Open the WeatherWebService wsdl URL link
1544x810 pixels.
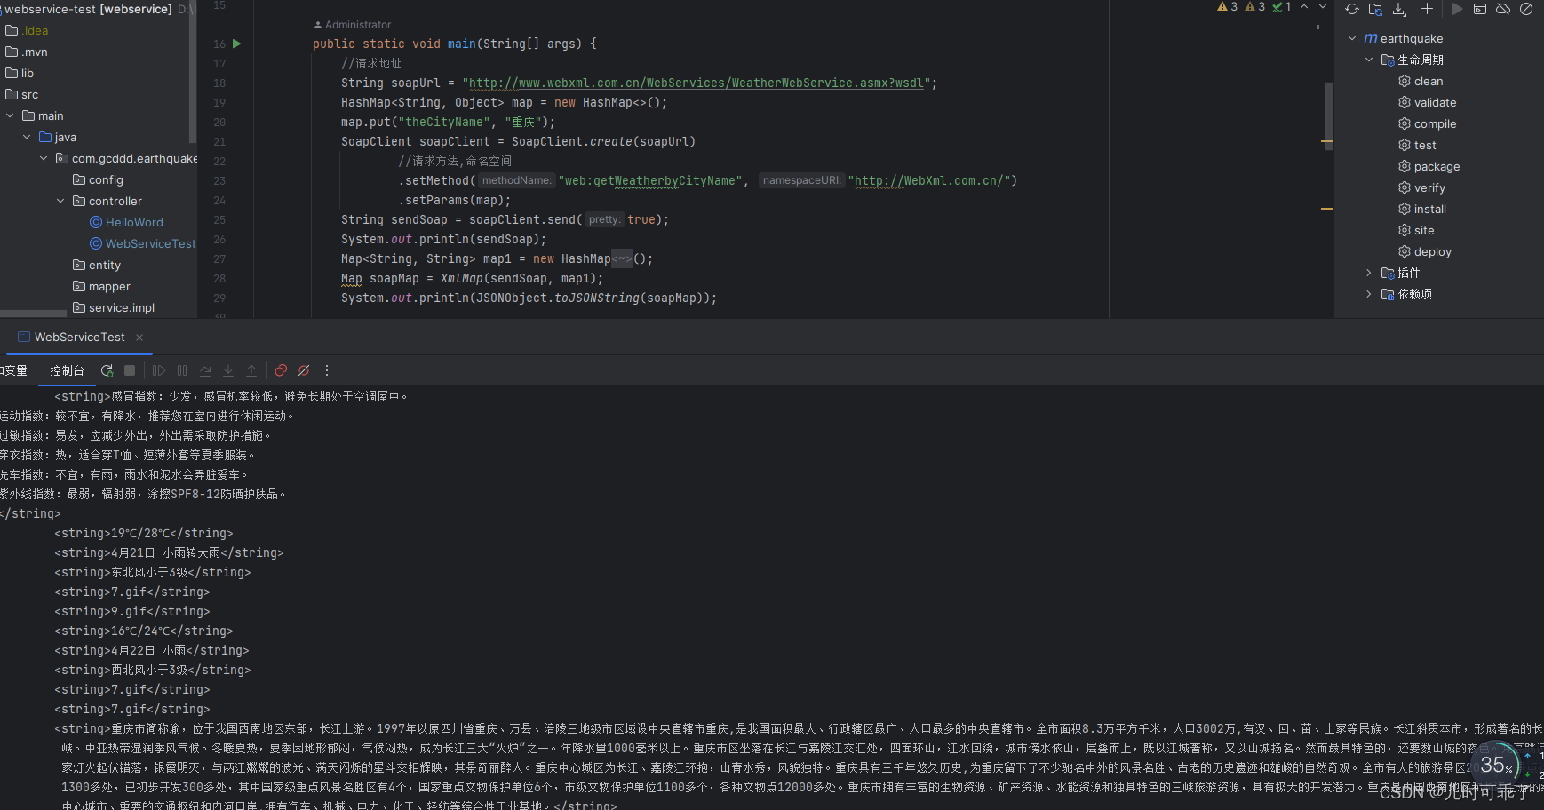[x=696, y=83]
